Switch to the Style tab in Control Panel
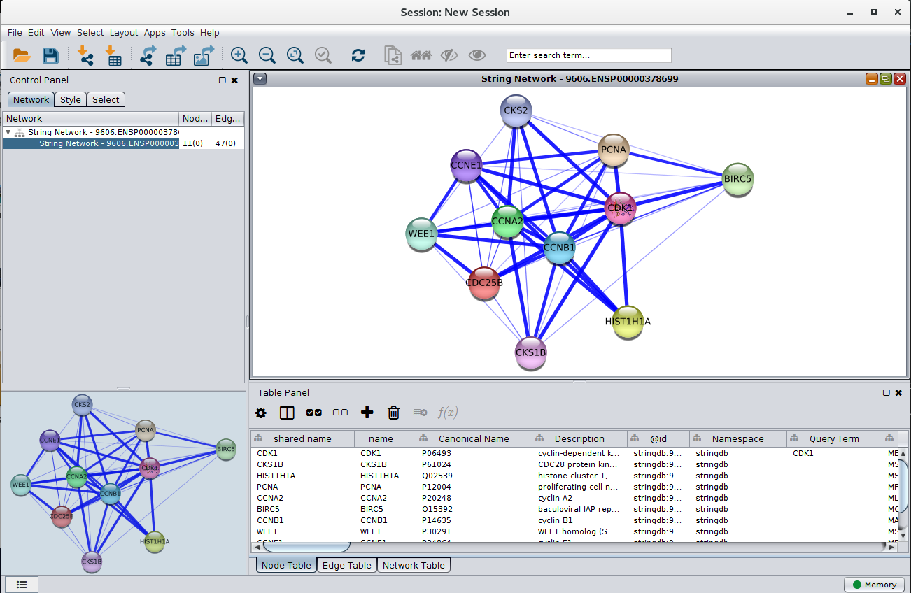The image size is (911, 593). 70,99
